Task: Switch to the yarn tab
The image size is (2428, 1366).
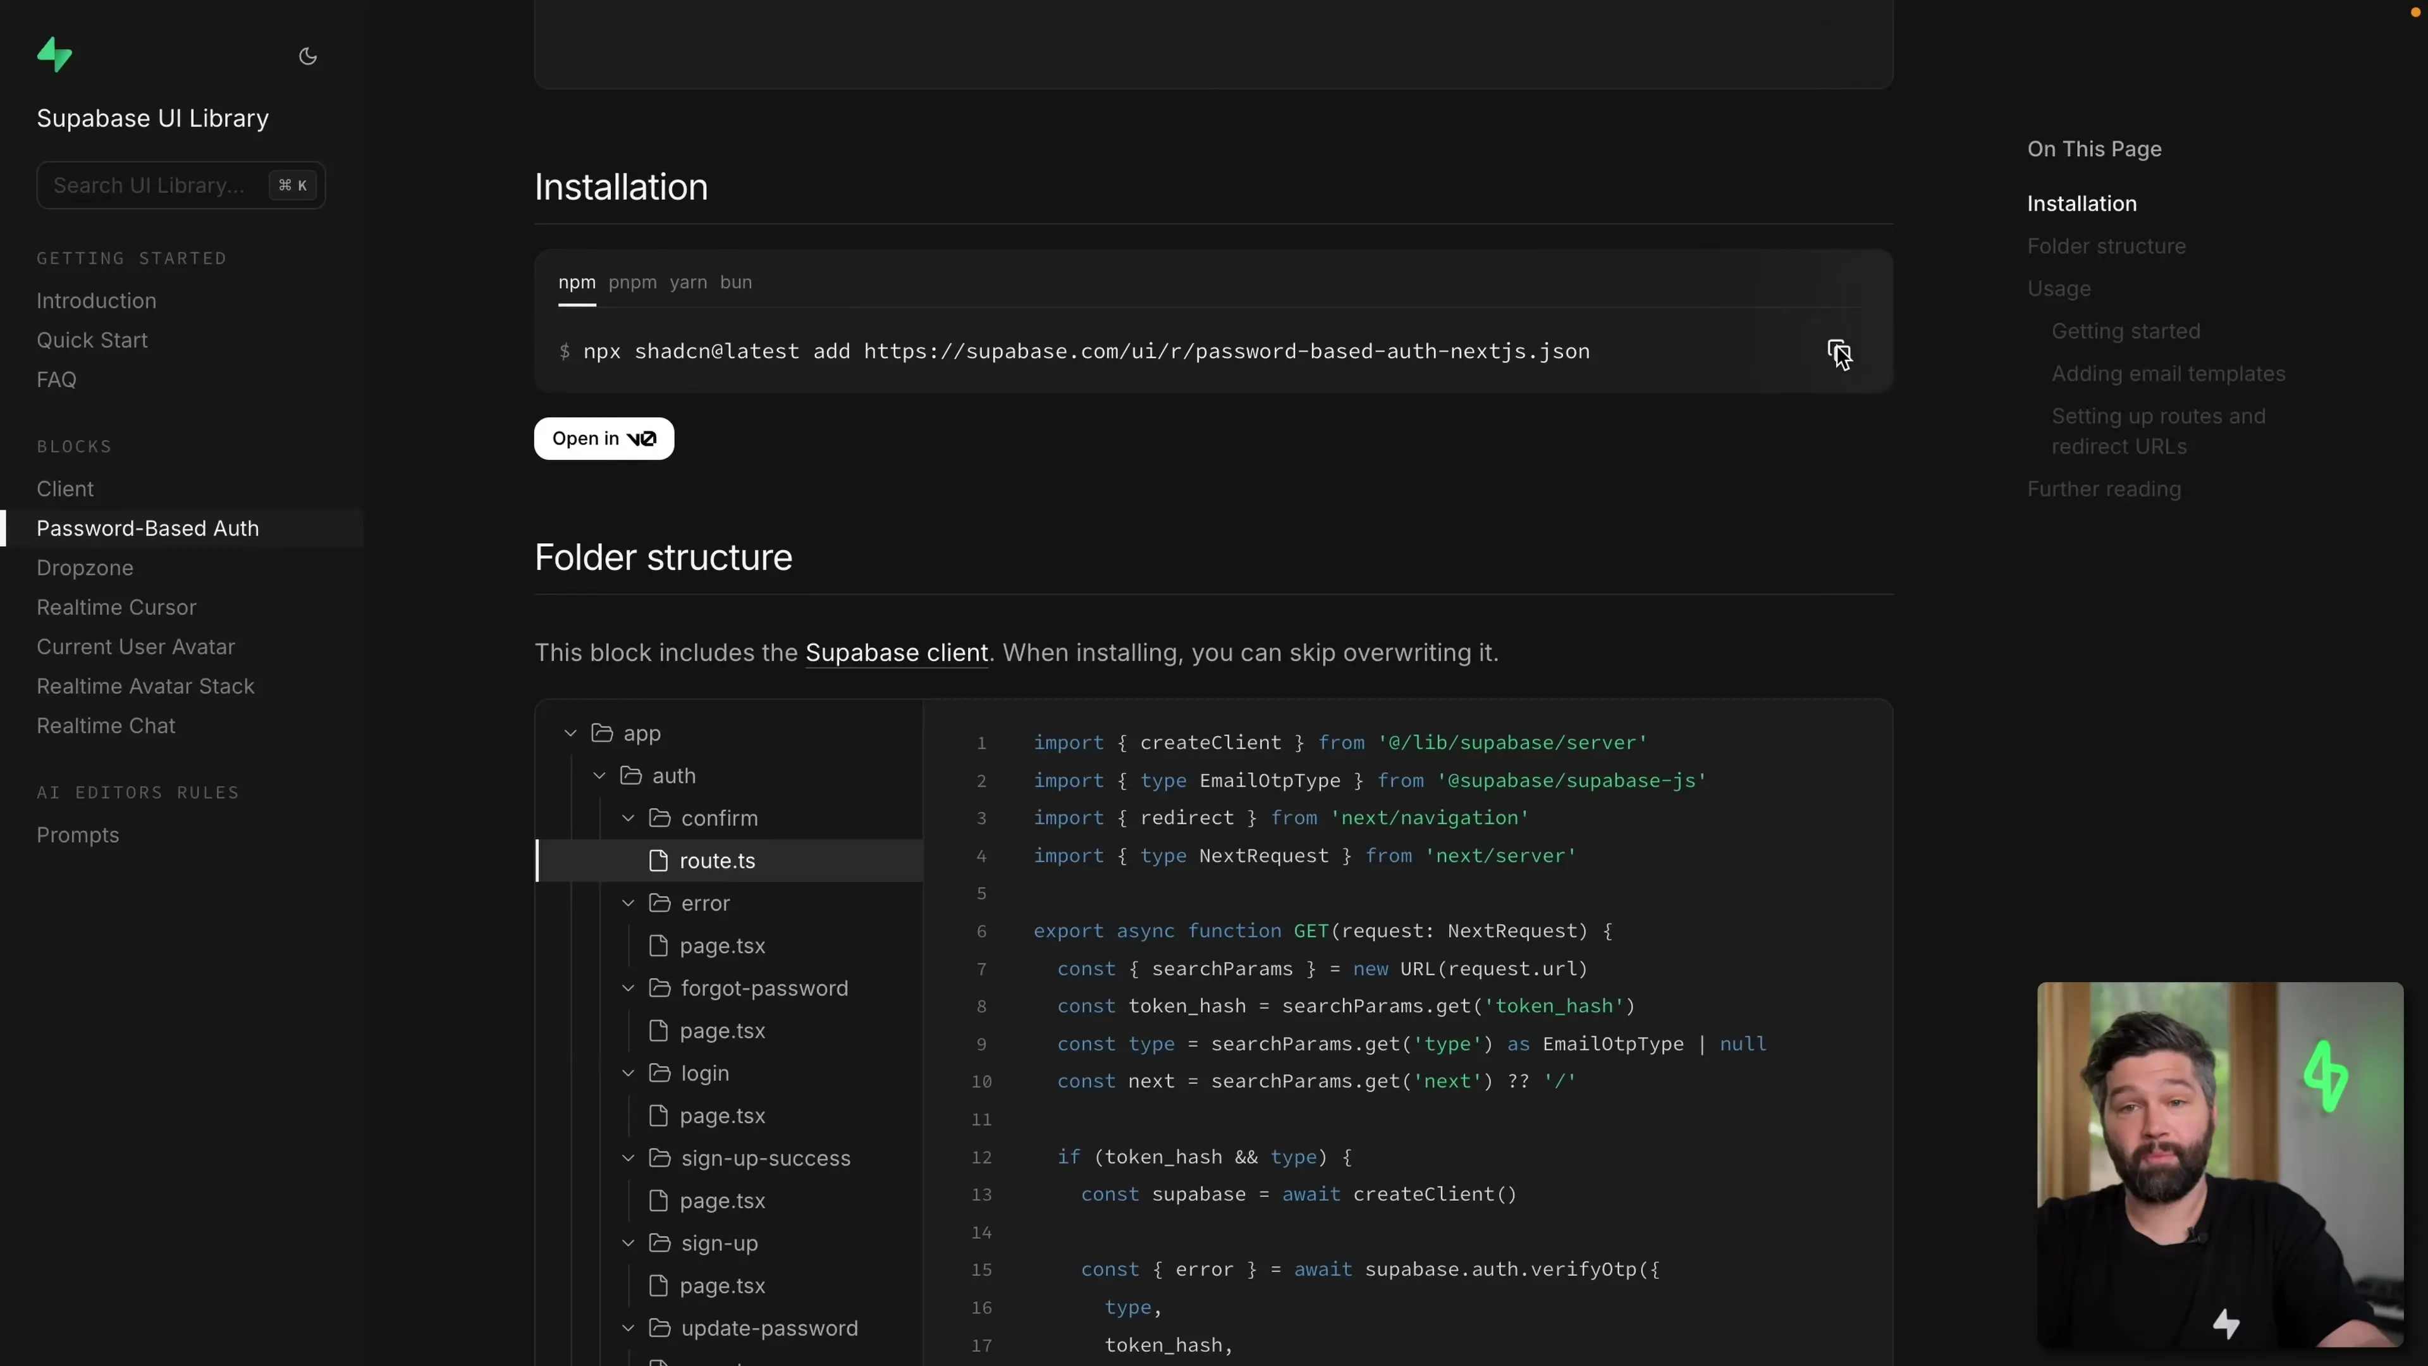Action: coord(688,283)
